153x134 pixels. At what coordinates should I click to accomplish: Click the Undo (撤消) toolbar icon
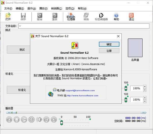point(40,17)
